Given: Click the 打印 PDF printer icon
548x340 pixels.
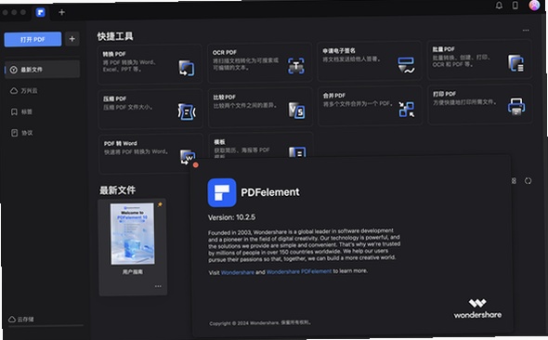Looking at the screenshot, I should tap(516, 107).
